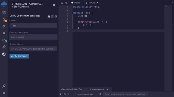This screenshot has height=97, width=174.
Task: Open the Solidity static analysis icon
Action: point(4,40)
